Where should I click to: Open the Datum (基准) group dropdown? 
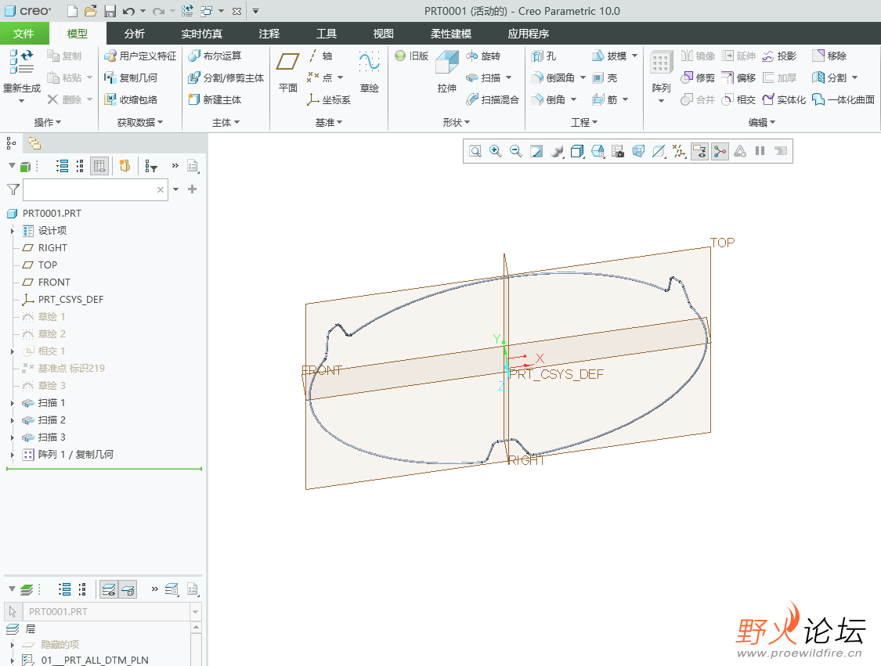pyautogui.click(x=329, y=122)
